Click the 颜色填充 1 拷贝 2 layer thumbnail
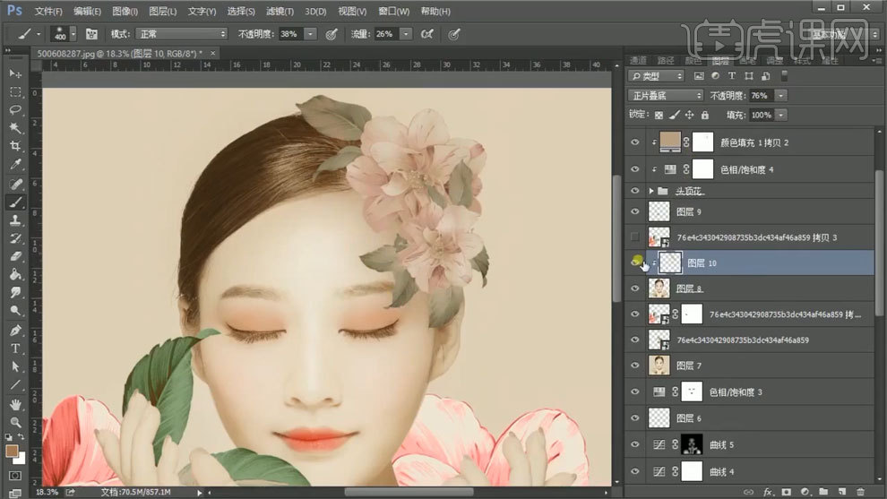 [x=668, y=142]
